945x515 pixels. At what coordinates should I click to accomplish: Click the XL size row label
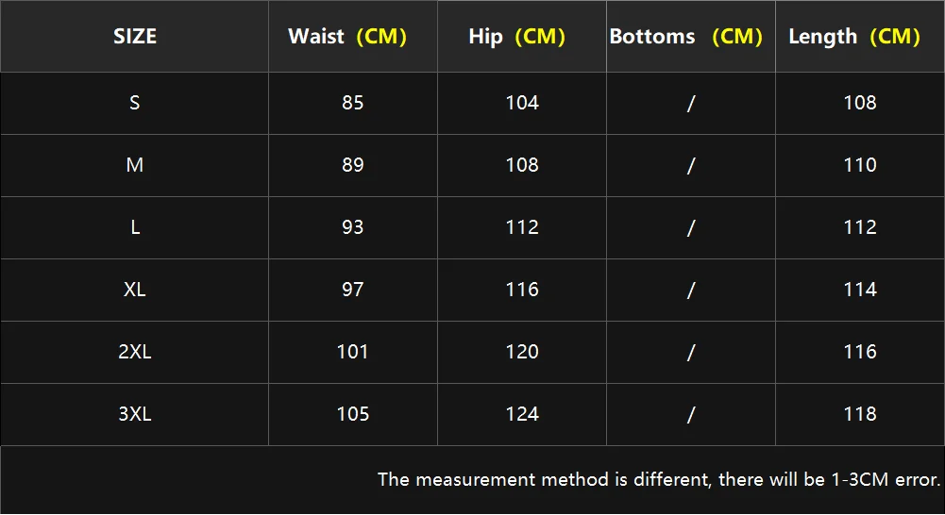(x=135, y=290)
